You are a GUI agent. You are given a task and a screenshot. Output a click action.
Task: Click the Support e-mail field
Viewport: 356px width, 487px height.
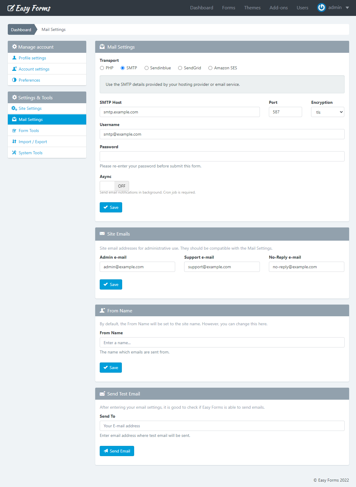[222, 267]
